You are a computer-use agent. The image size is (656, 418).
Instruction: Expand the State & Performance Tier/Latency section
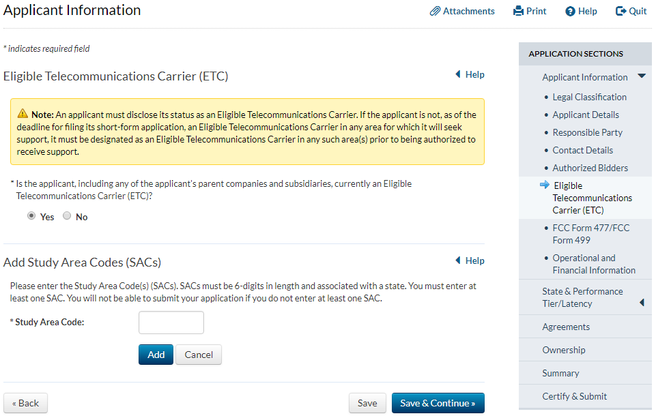coord(642,302)
